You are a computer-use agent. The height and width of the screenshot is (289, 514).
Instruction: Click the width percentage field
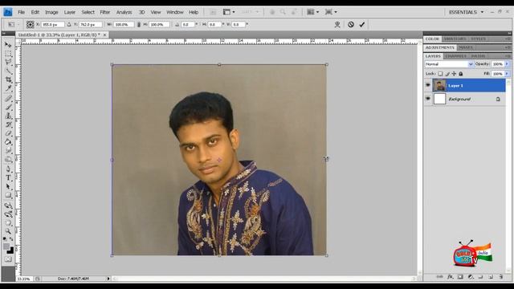(124, 25)
